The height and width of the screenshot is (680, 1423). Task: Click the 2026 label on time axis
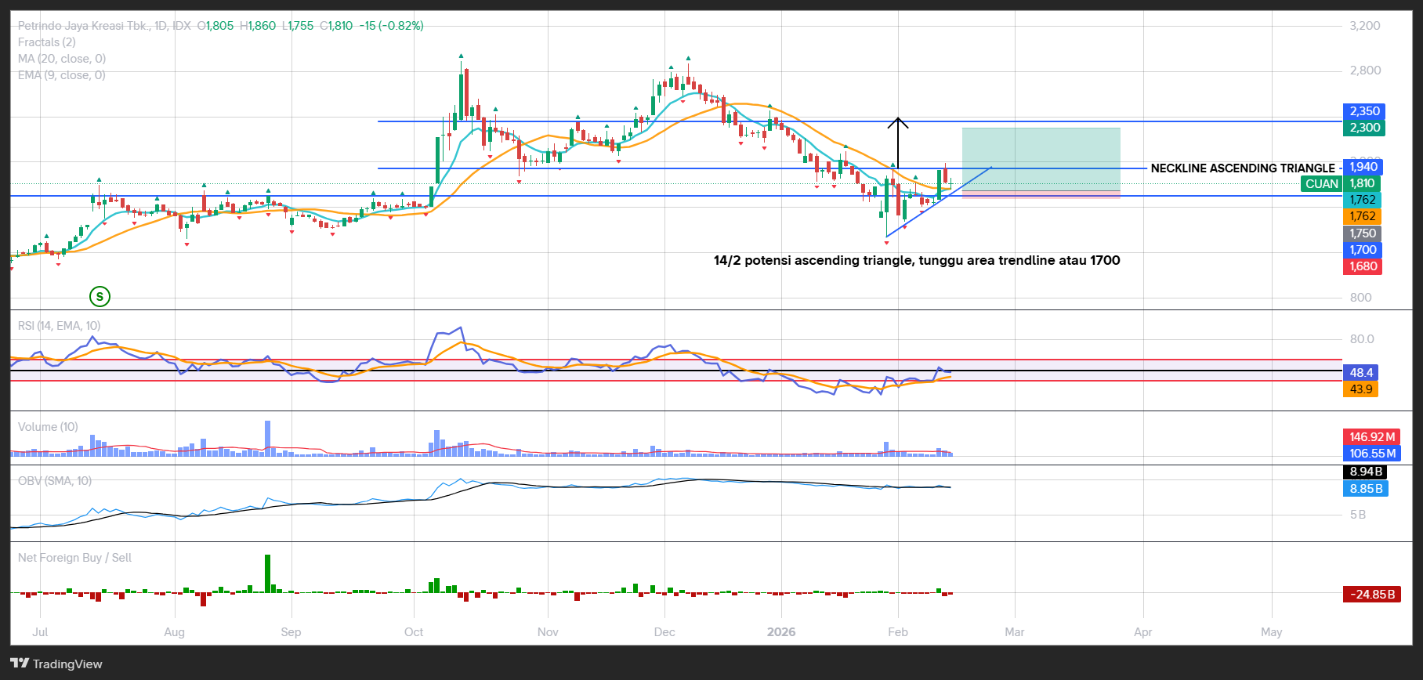pos(781,632)
